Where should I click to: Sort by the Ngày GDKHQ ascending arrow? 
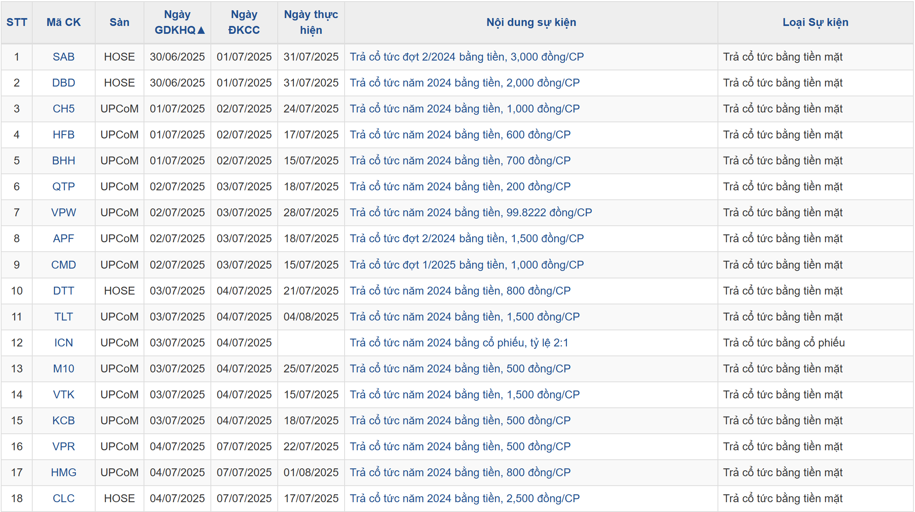201,30
